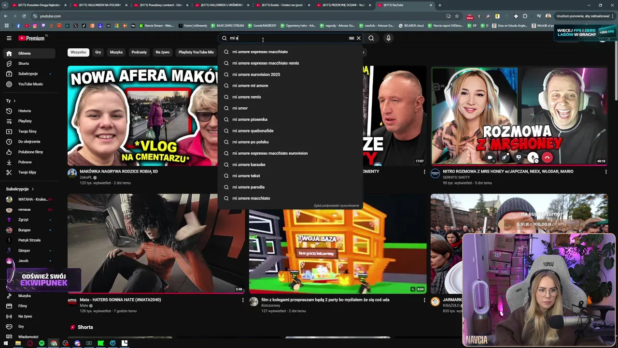Open the YouTube hamburger guide menu

tap(9, 38)
